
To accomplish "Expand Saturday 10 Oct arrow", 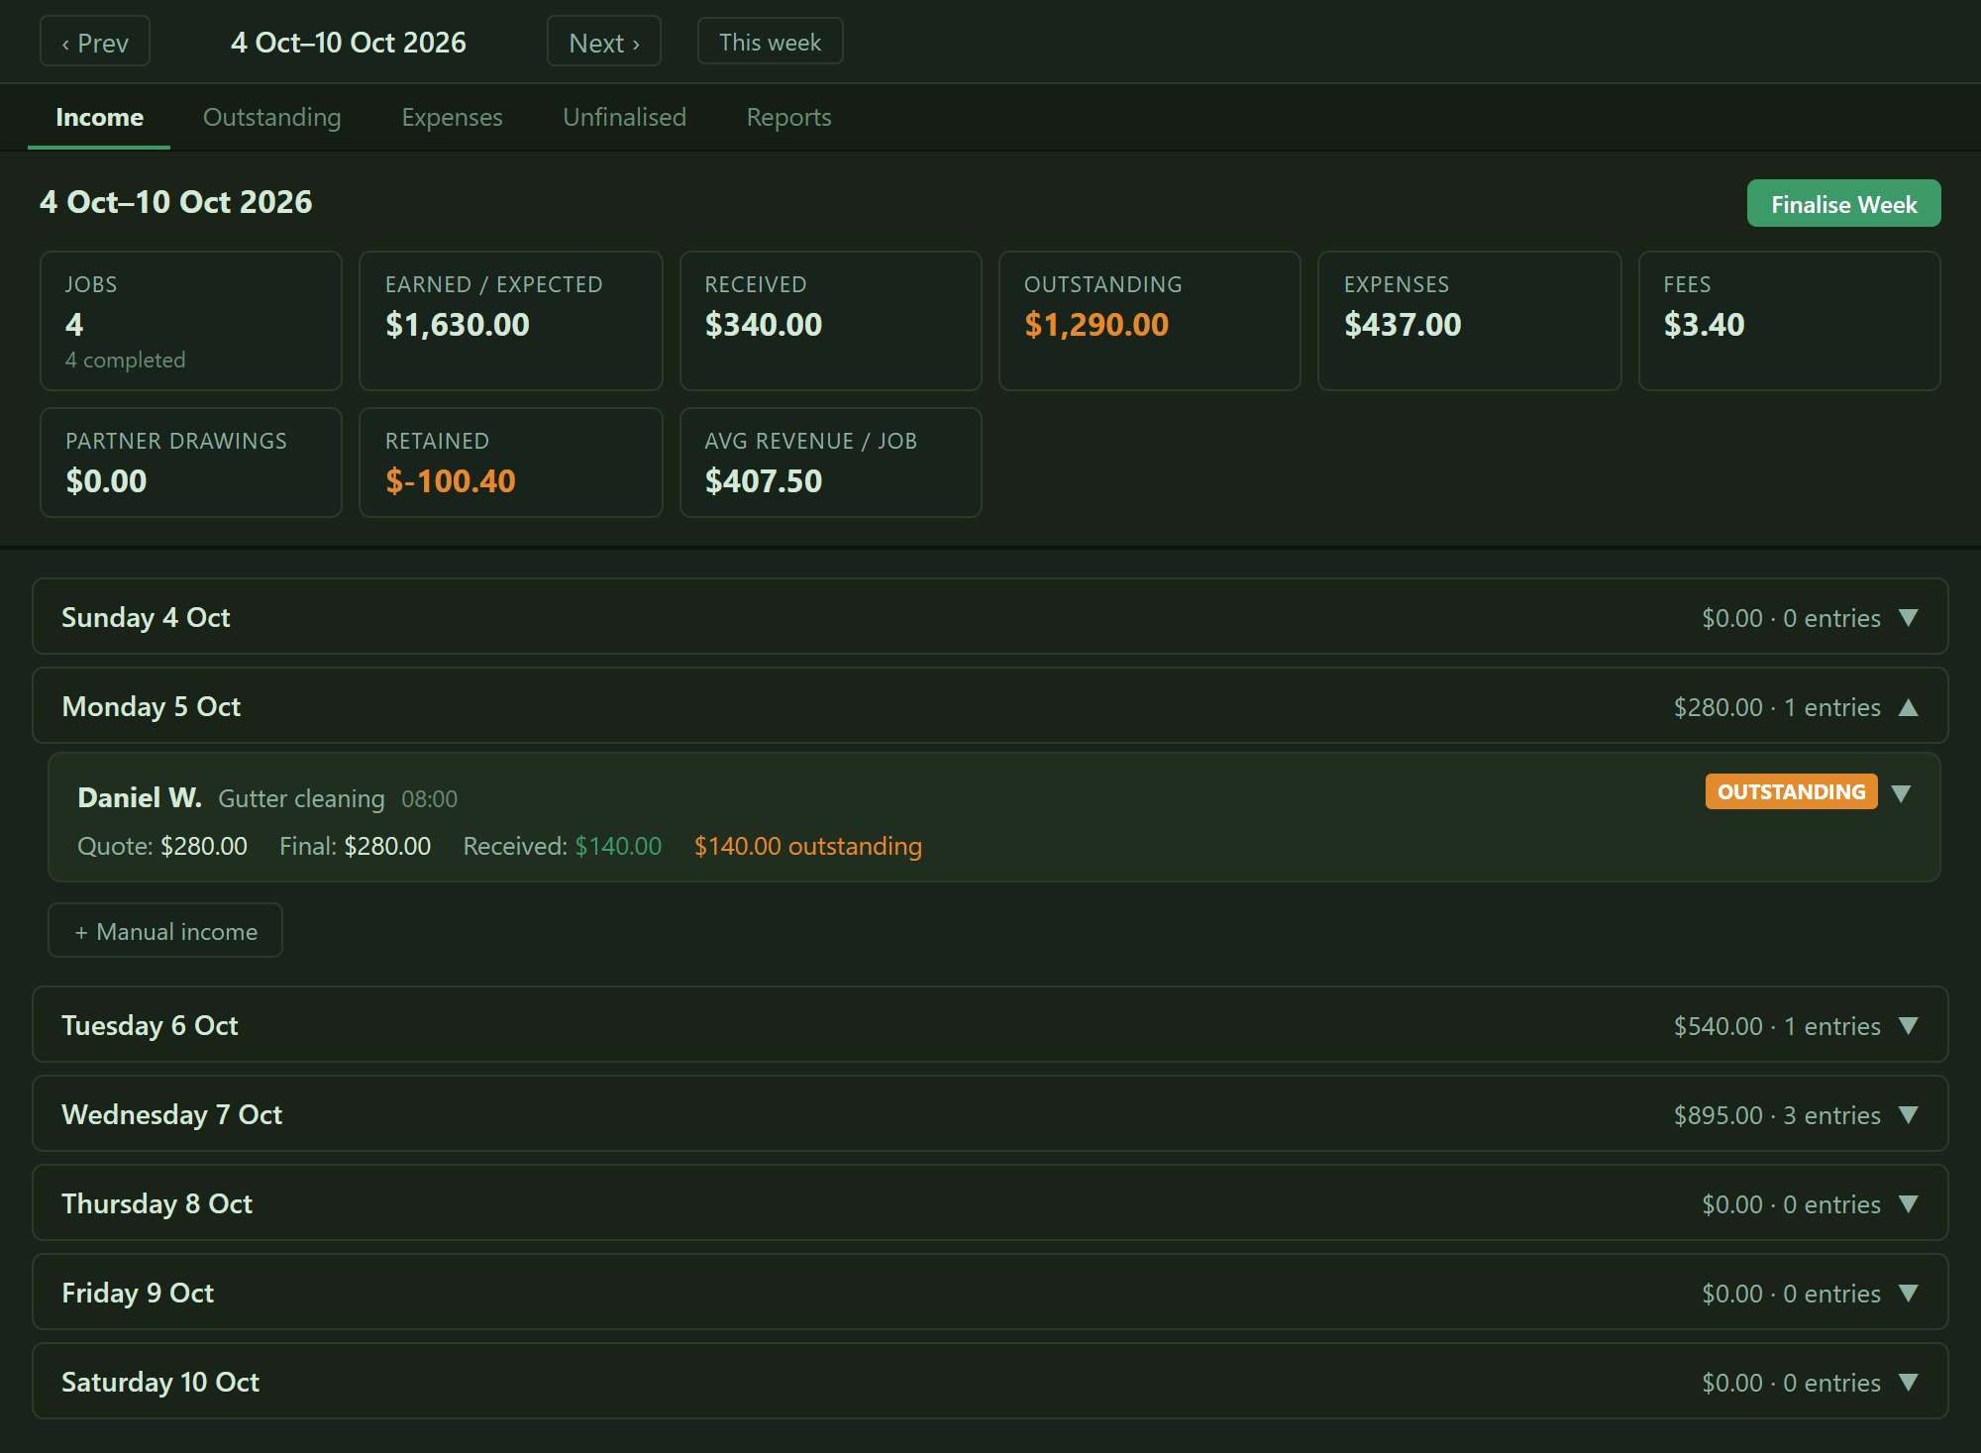I will tap(1909, 1383).
